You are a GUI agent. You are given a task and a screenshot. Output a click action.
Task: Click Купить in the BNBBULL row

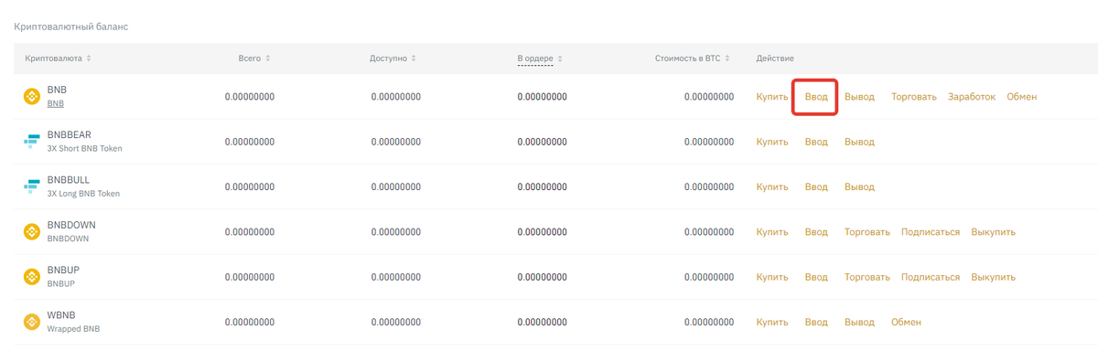(x=772, y=186)
